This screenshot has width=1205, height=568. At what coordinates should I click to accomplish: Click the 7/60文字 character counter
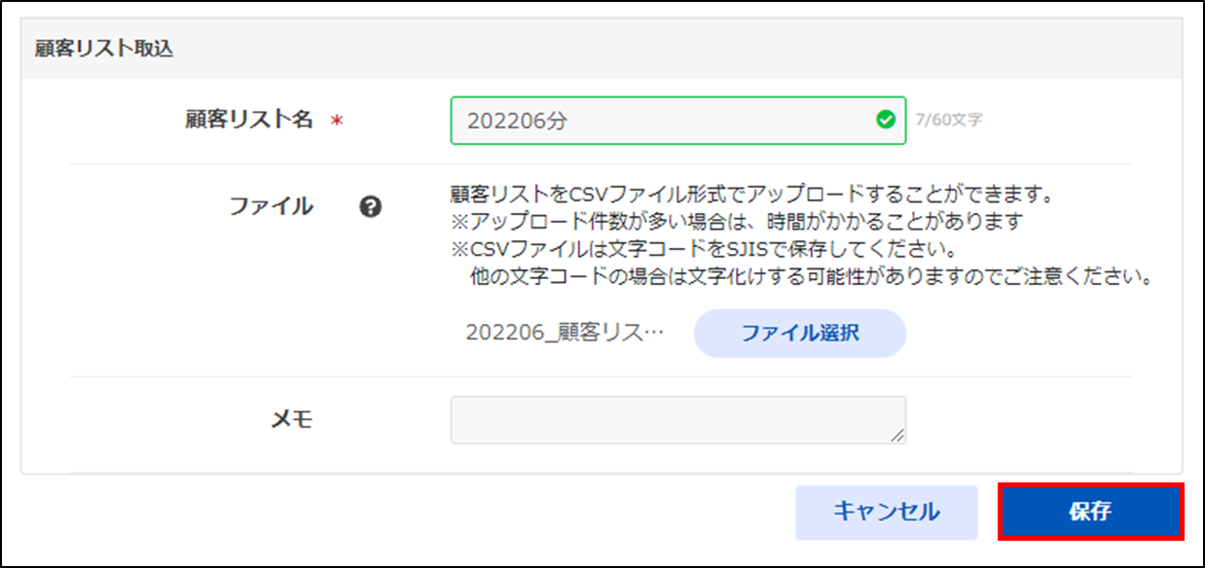pos(949,121)
